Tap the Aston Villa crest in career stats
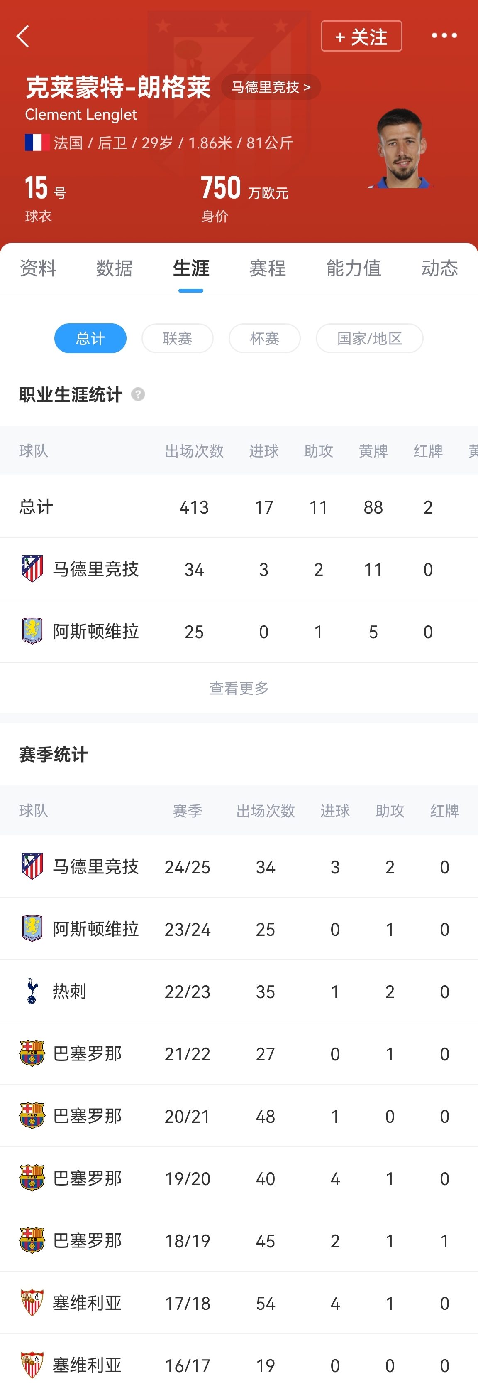Screen dimensions: 478x1390 32,631
